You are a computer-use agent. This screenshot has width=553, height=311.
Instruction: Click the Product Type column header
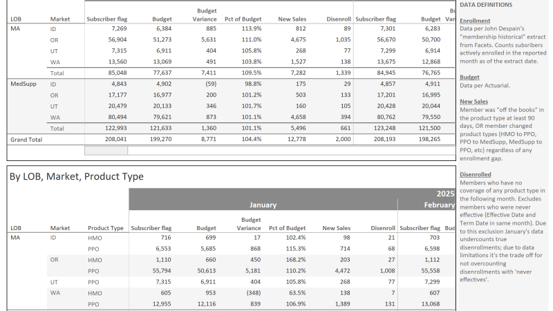point(106,227)
